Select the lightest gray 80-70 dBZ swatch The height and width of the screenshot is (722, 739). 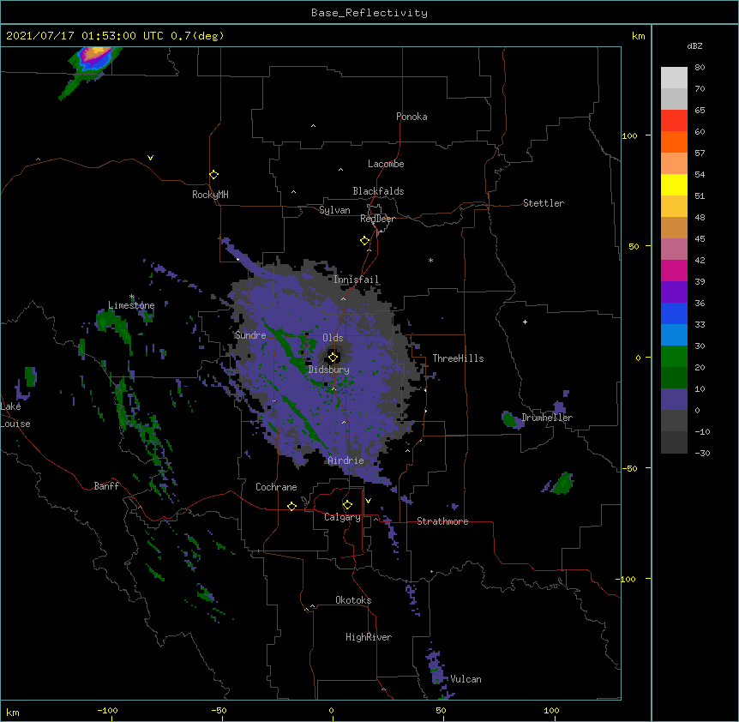pyautogui.click(x=674, y=78)
